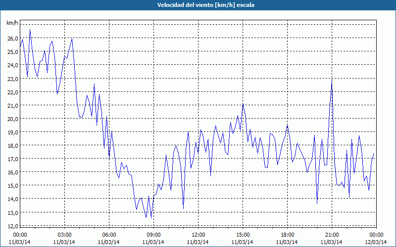Select the '22,0' y-axis value
The height and width of the screenshot is (247, 396).
point(12,92)
